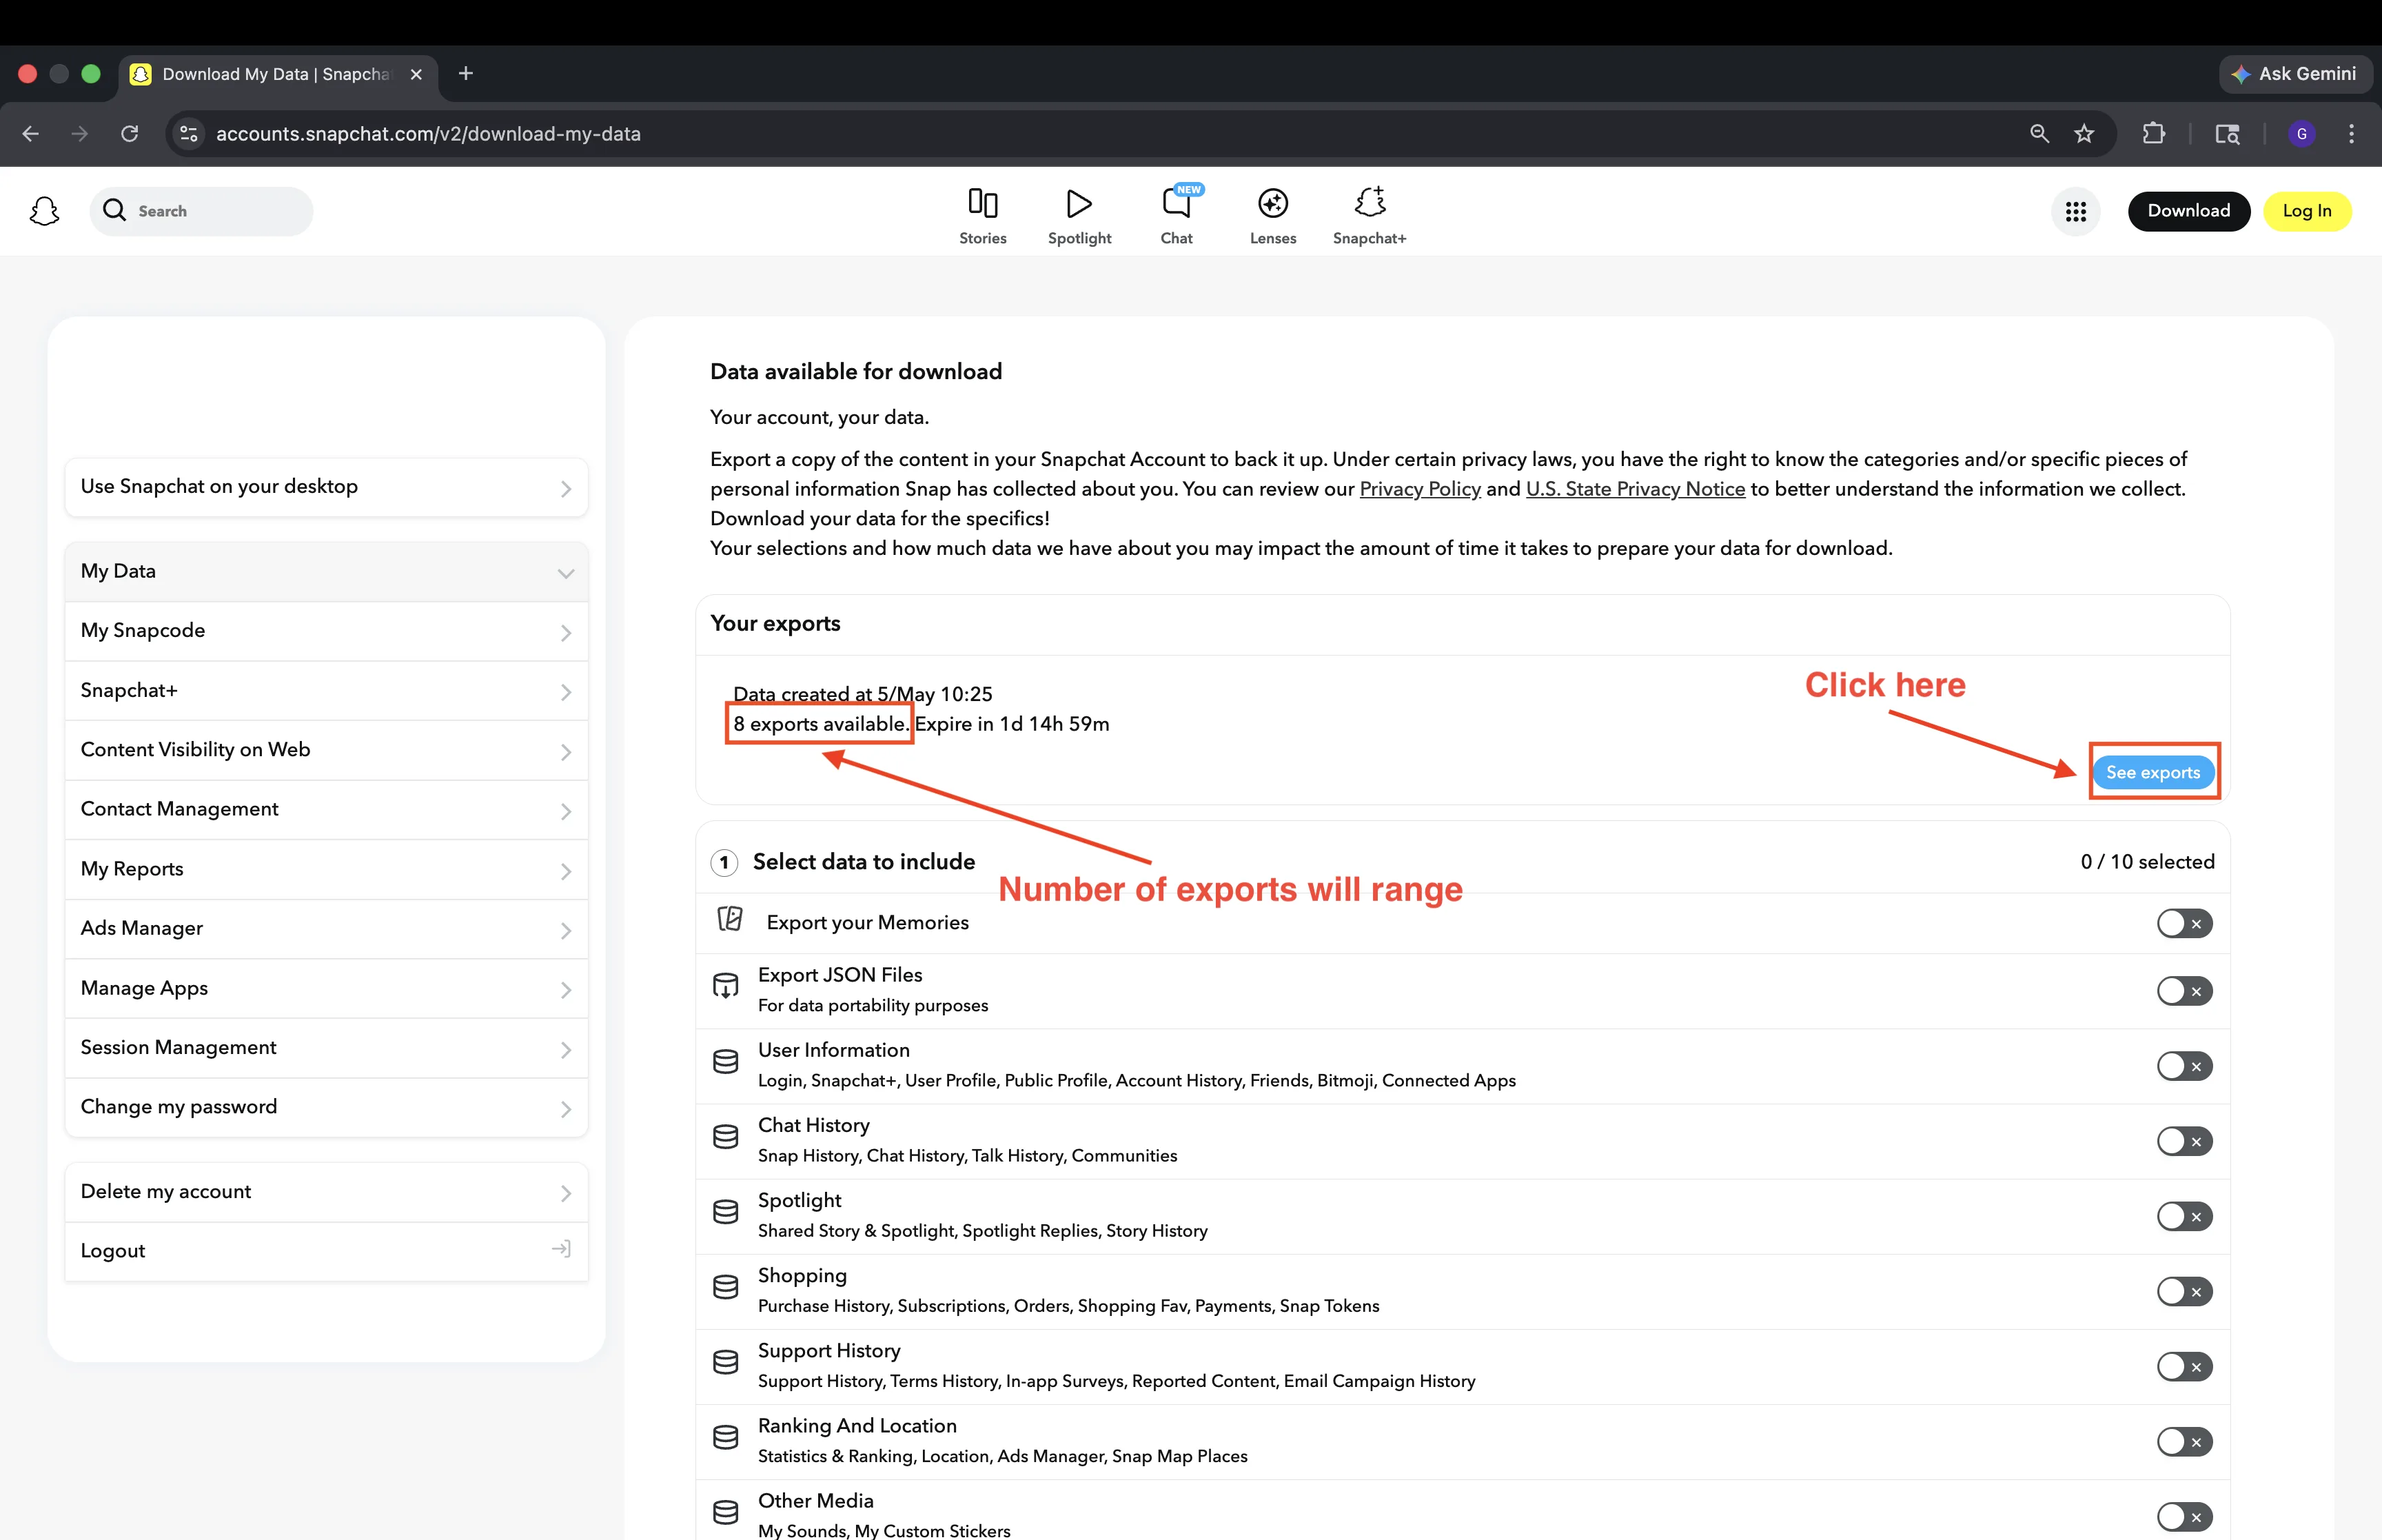Switch to the Download My Data browser tab

278,75
